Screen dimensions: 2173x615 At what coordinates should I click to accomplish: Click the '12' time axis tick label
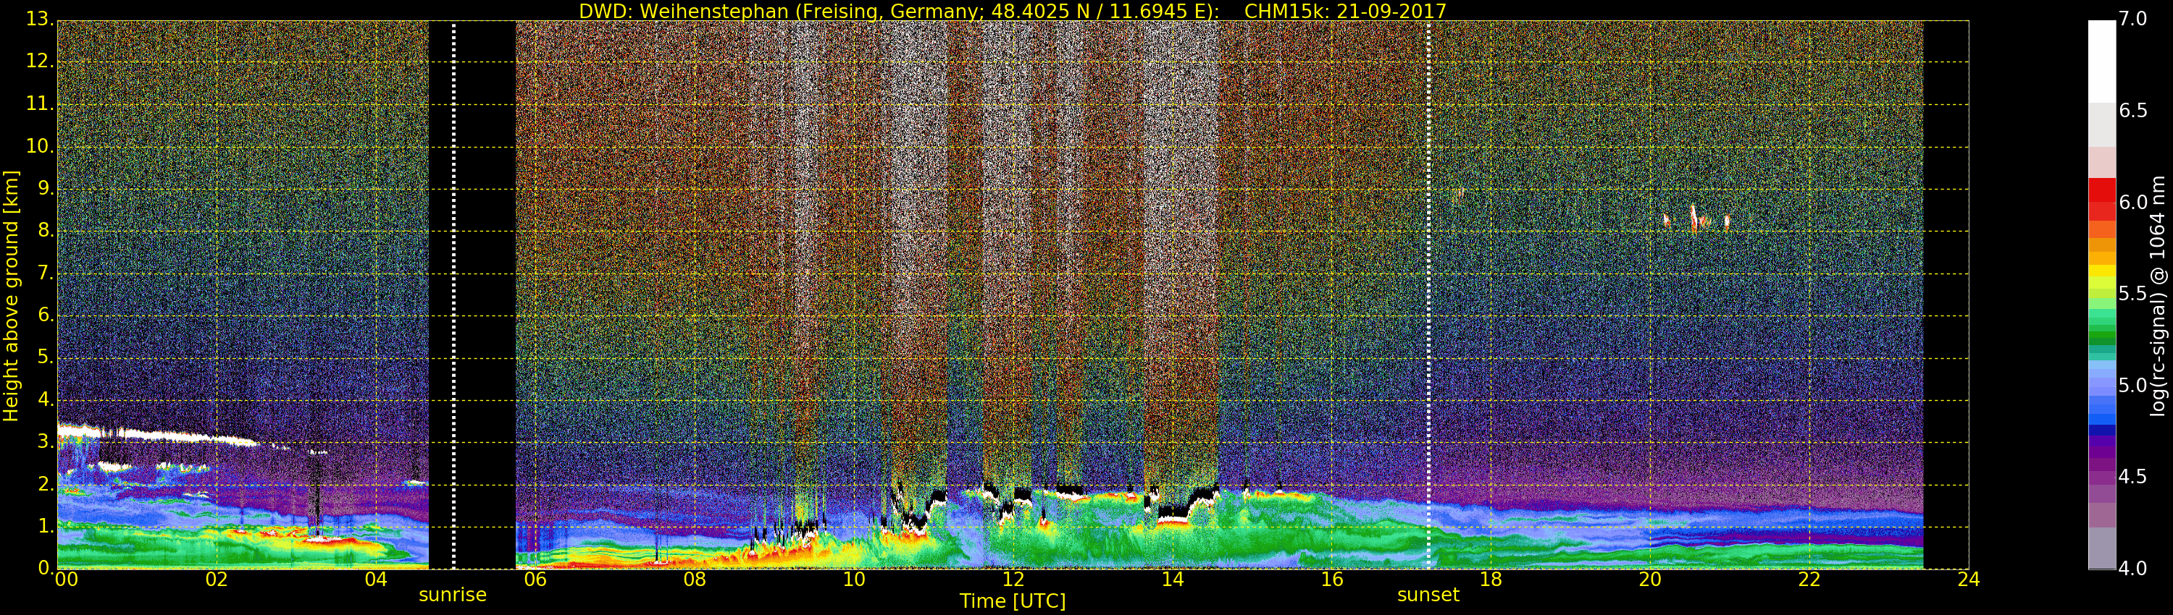click(1013, 579)
